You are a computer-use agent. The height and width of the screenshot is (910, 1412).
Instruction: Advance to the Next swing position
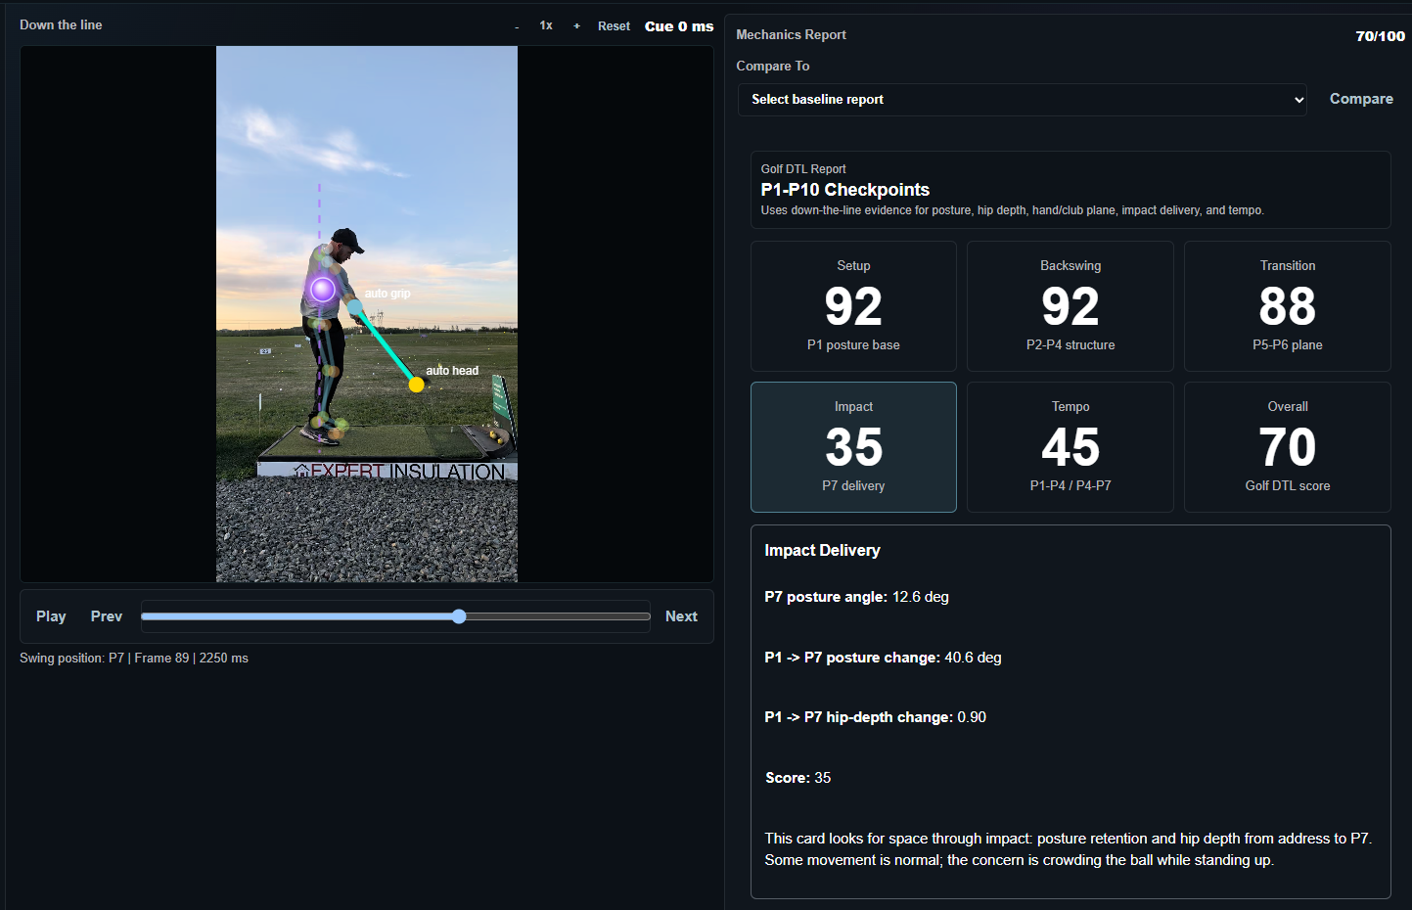681,616
